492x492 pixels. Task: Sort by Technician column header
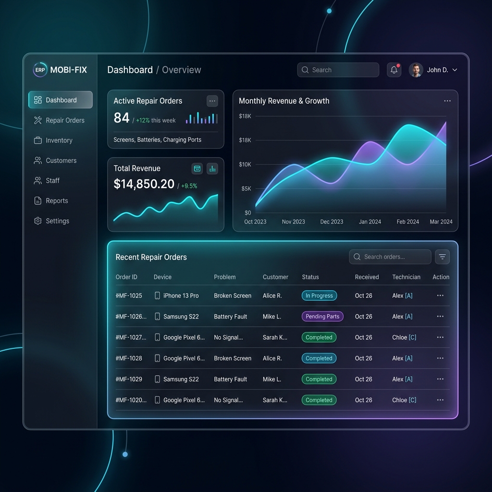(406, 277)
